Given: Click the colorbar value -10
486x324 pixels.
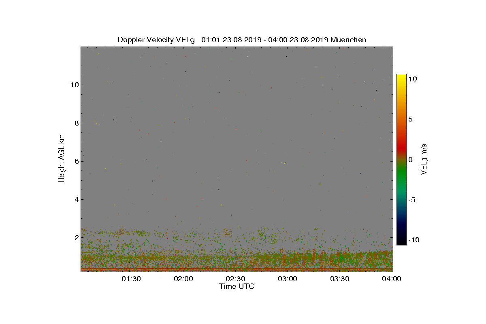Looking at the screenshot, I should (x=414, y=240).
